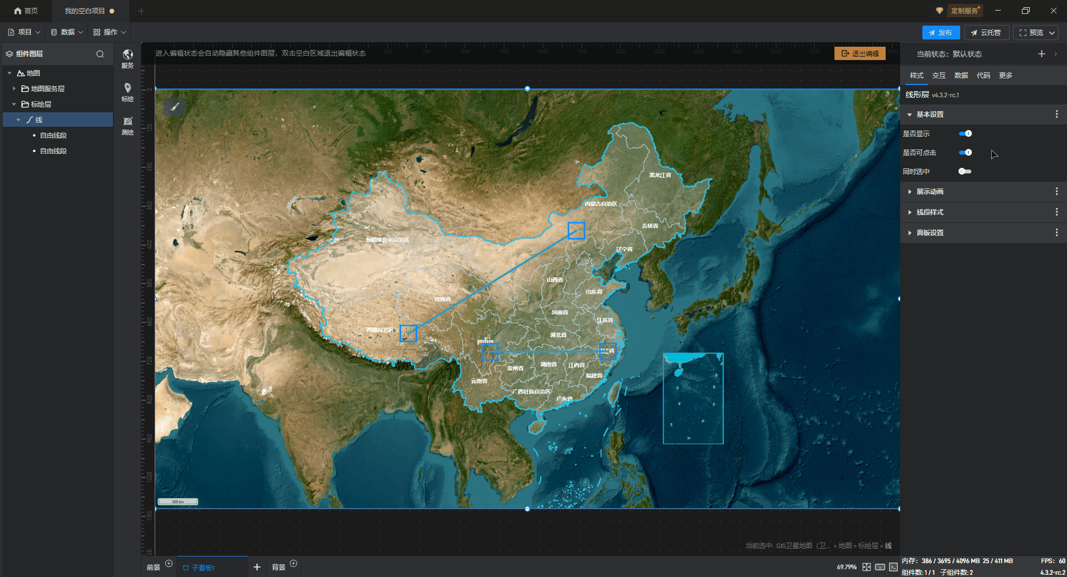The image size is (1067, 577).
Task: Collapse the 标绘层 folder
Action: tap(14, 104)
